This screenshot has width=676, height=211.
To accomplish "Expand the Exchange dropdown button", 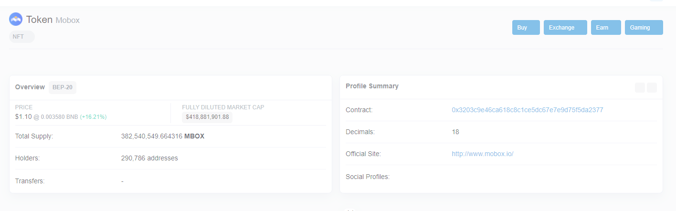I will (x=565, y=28).
